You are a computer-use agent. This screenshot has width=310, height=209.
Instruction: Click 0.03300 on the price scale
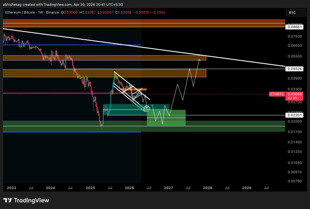click(x=295, y=89)
